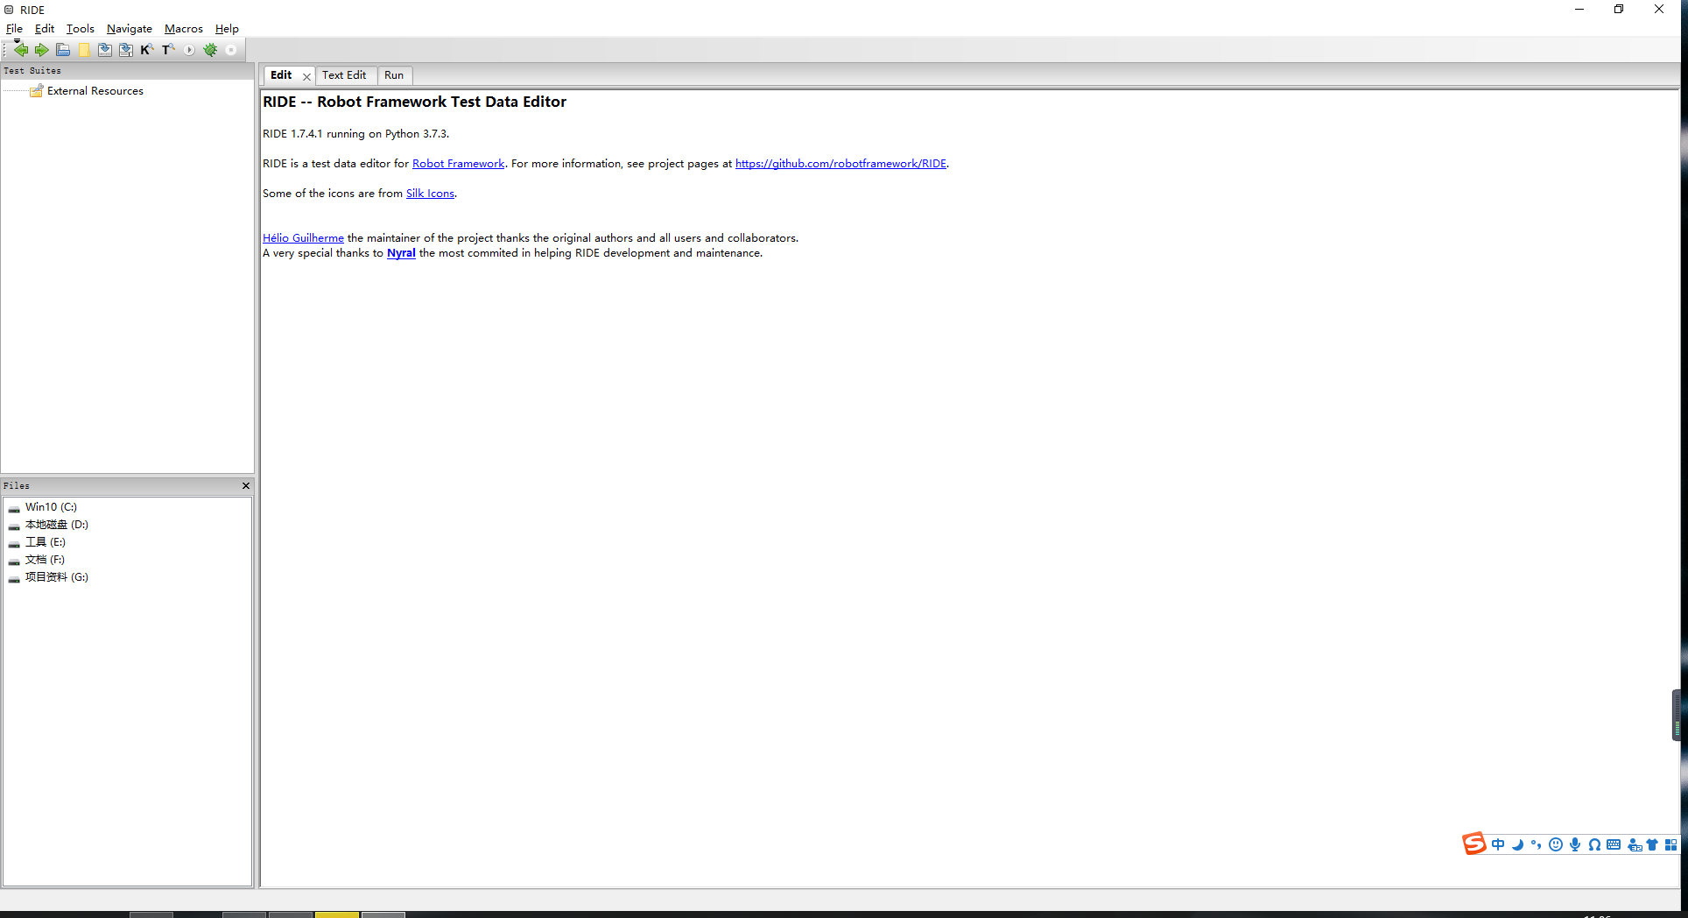Open the Edit menu
1688x918 pixels.
click(x=45, y=29)
